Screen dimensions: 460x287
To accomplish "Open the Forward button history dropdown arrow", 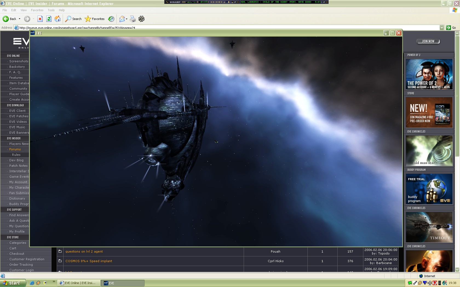I will pyautogui.click(x=33, y=19).
